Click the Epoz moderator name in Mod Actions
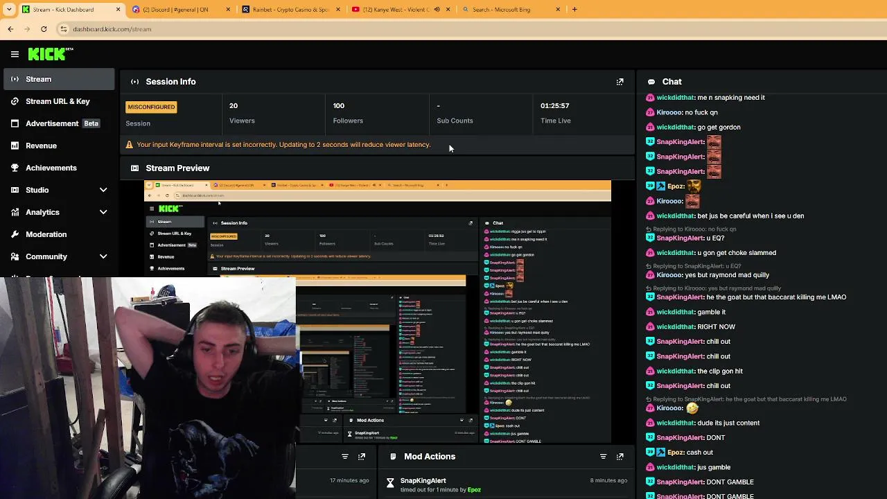887x499 pixels. [x=474, y=490]
